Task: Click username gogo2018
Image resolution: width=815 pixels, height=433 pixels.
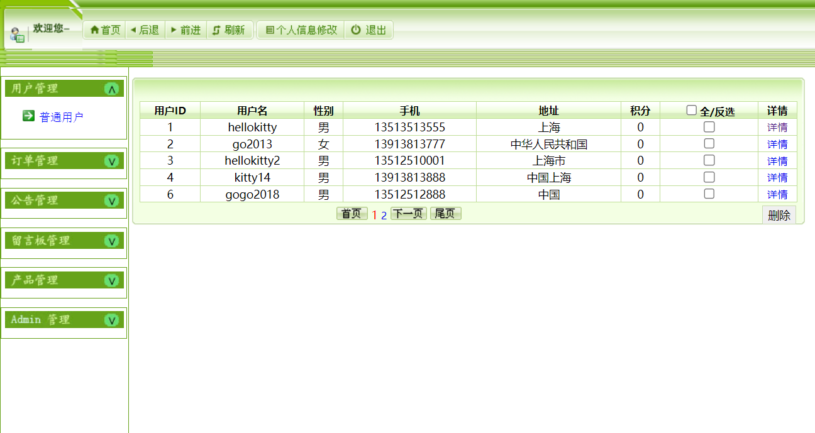Action: coord(252,195)
